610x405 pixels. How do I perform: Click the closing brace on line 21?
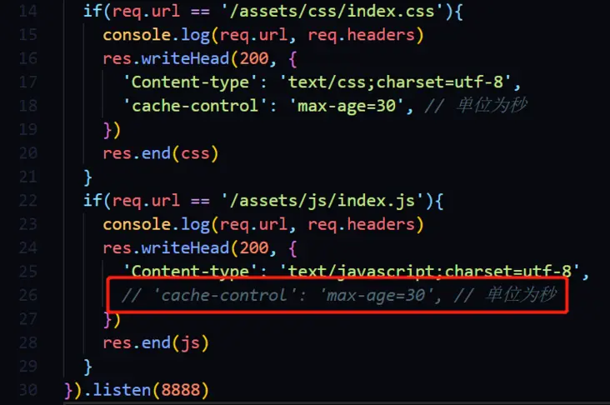pyautogui.click(x=88, y=177)
